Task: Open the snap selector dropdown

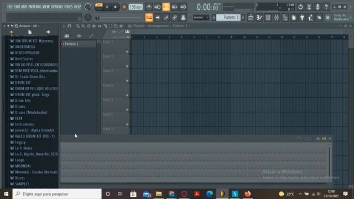Action: 201,17
